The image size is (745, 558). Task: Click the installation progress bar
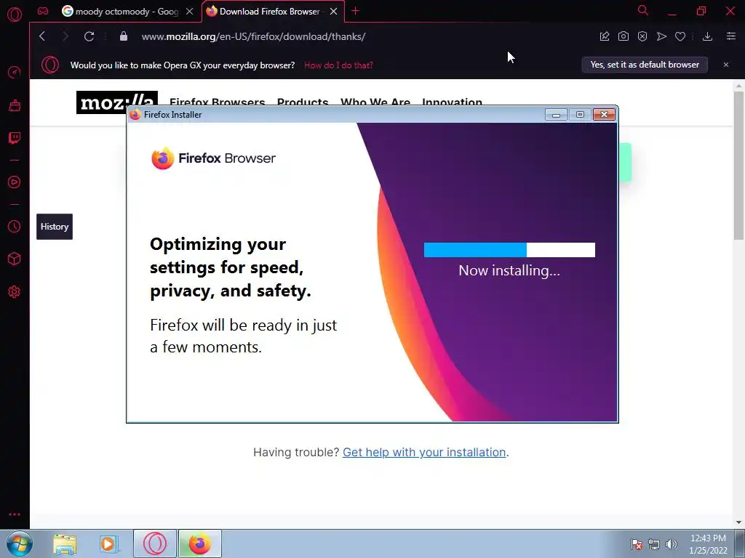pyautogui.click(x=509, y=250)
